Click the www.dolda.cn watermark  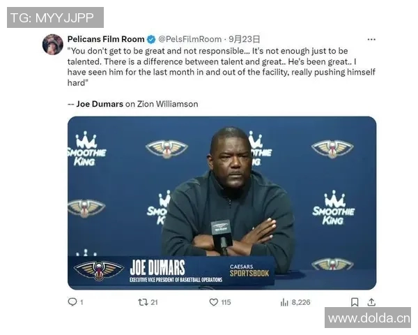(369, 318)
